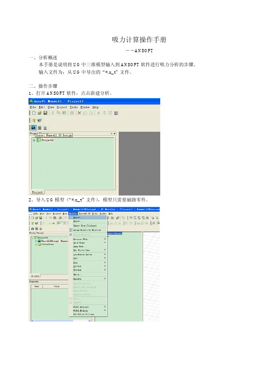The width and height of the screenshot is (271, 384).
Task: Toggle the Group Objects By Material checkmark
Action: point(71,230)
